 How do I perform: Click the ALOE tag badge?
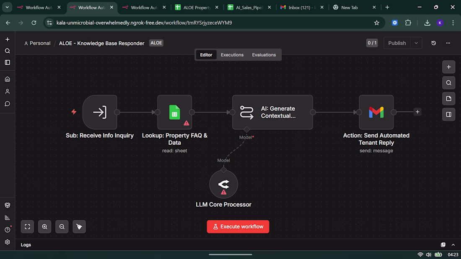click(156, 43)
